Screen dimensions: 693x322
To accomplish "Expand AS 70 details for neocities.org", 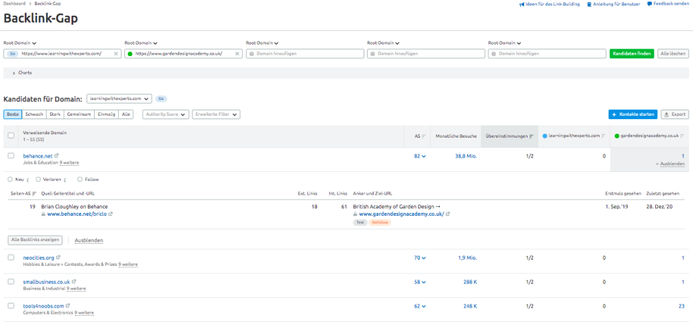I will [420, 258].
